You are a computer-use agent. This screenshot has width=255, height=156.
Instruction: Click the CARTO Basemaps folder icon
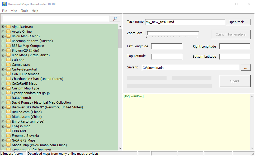(x=8, y=74)
